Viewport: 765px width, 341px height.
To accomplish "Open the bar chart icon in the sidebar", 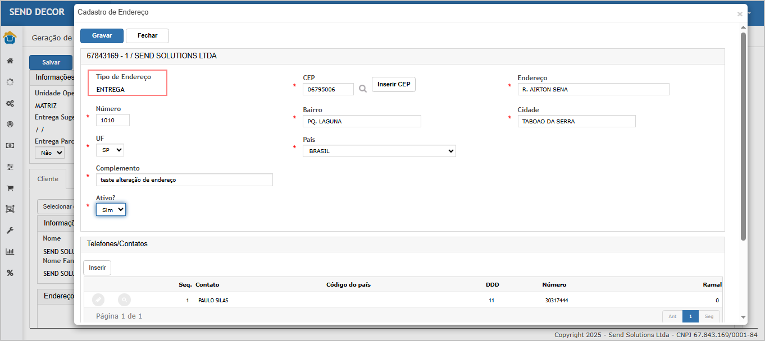I will point(10,251).
